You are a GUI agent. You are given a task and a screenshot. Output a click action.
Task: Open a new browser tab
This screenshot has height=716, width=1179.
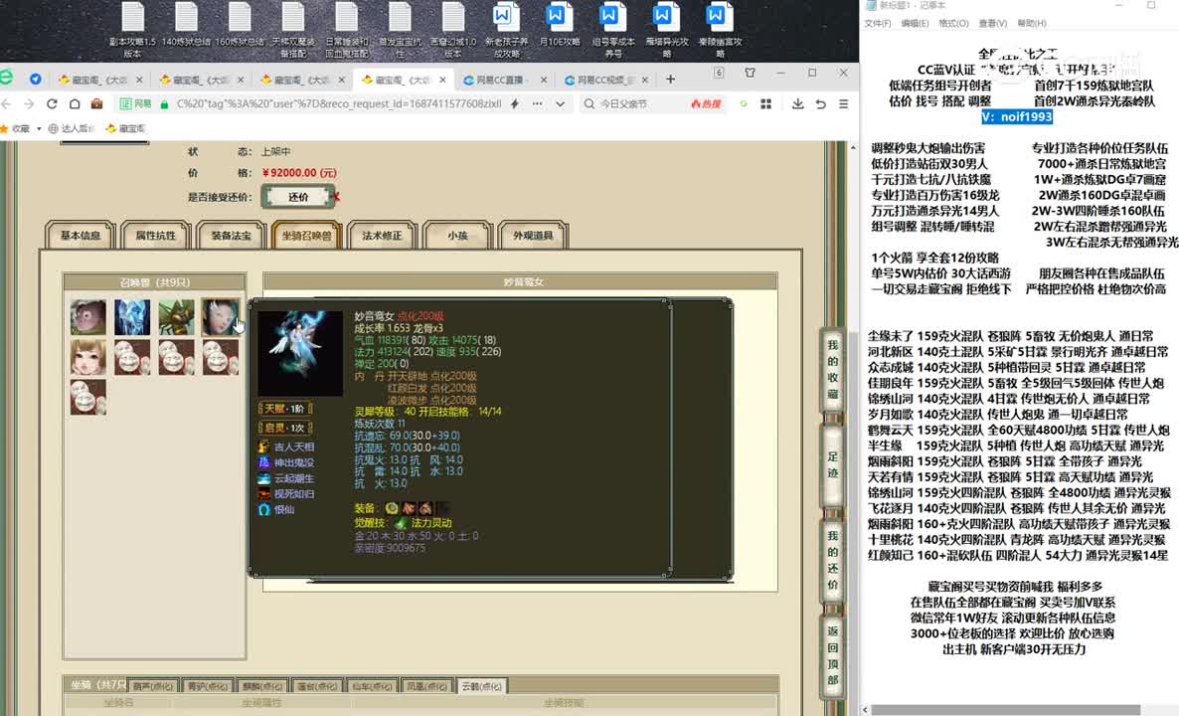(x=670, y=79)
